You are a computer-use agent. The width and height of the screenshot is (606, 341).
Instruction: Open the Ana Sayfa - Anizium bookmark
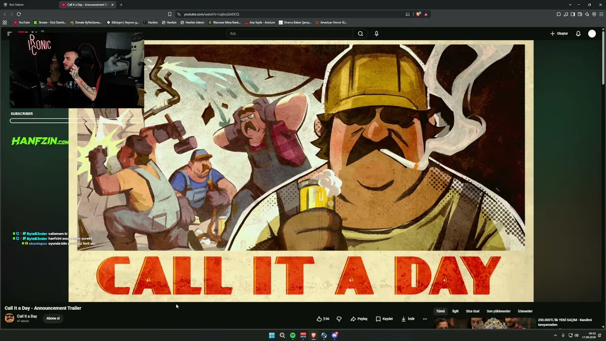259,22
